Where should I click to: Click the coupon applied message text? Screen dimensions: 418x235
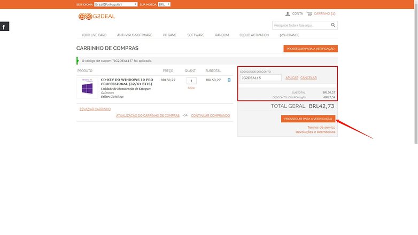click(117, 61)
